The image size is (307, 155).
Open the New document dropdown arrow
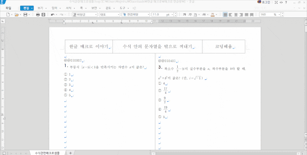[12, 15]
